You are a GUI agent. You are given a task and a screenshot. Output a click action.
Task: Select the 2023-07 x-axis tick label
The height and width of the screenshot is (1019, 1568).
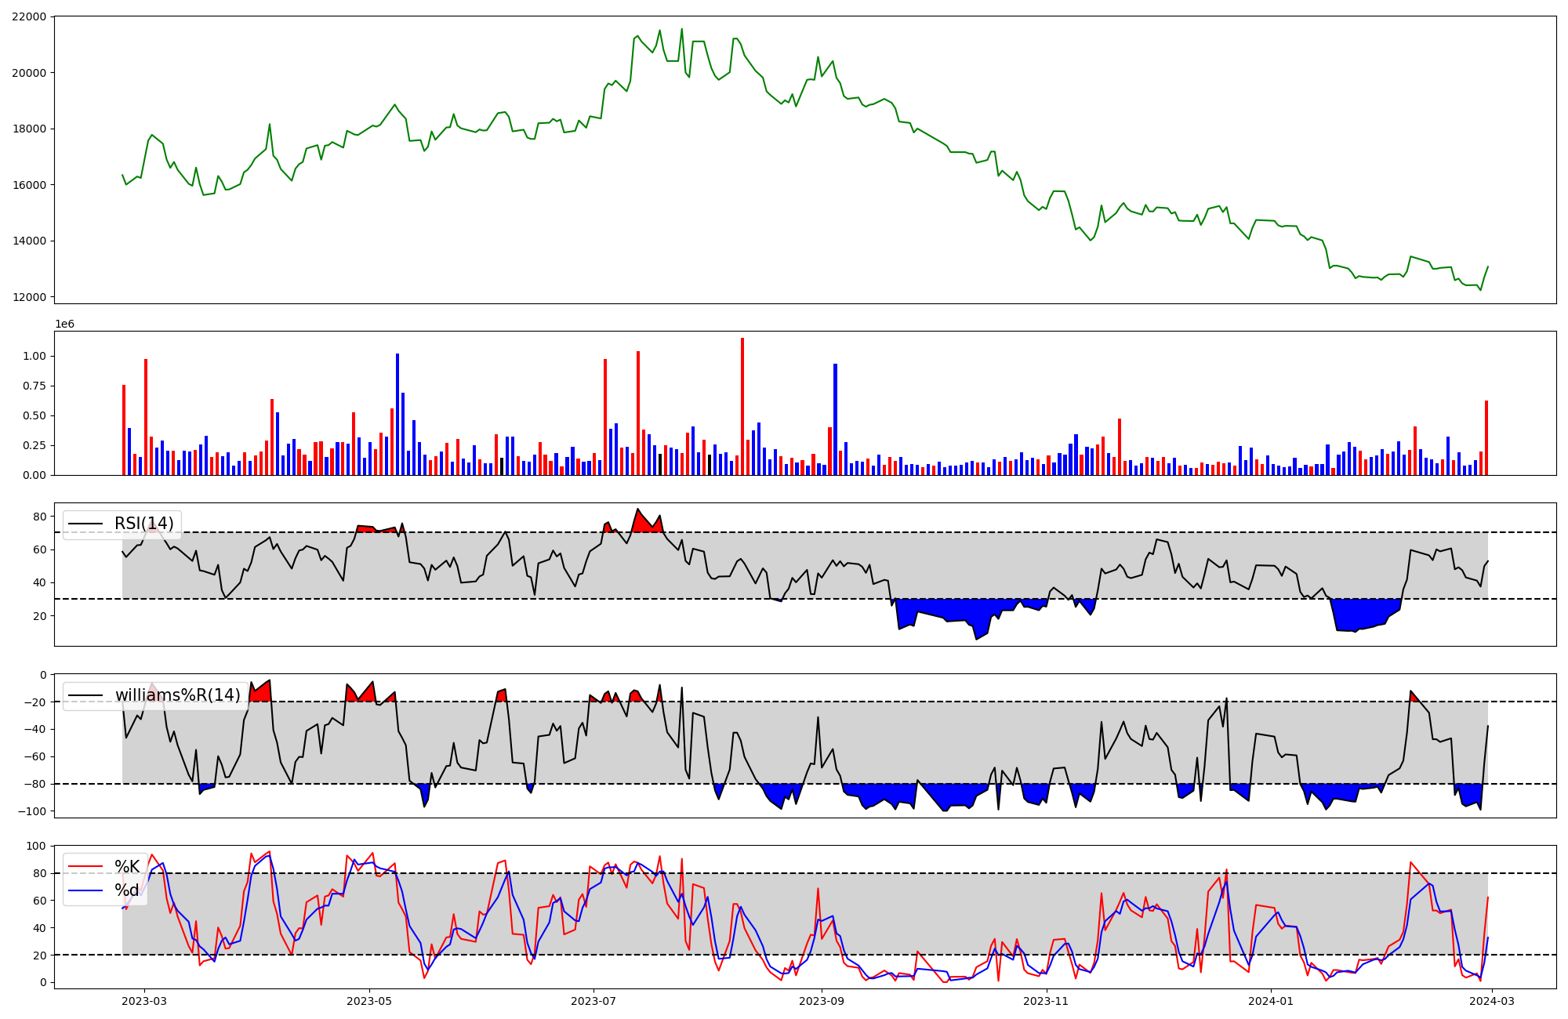point(593,1001)
